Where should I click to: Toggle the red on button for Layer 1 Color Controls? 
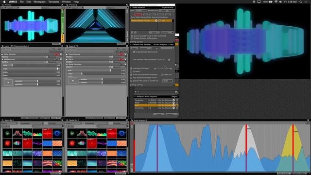point(57,54)
